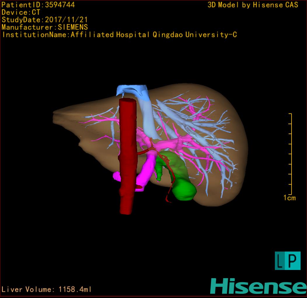This screenshot has height=298, width=307.
Task: Select the Device:CT text
Action: 21,12
